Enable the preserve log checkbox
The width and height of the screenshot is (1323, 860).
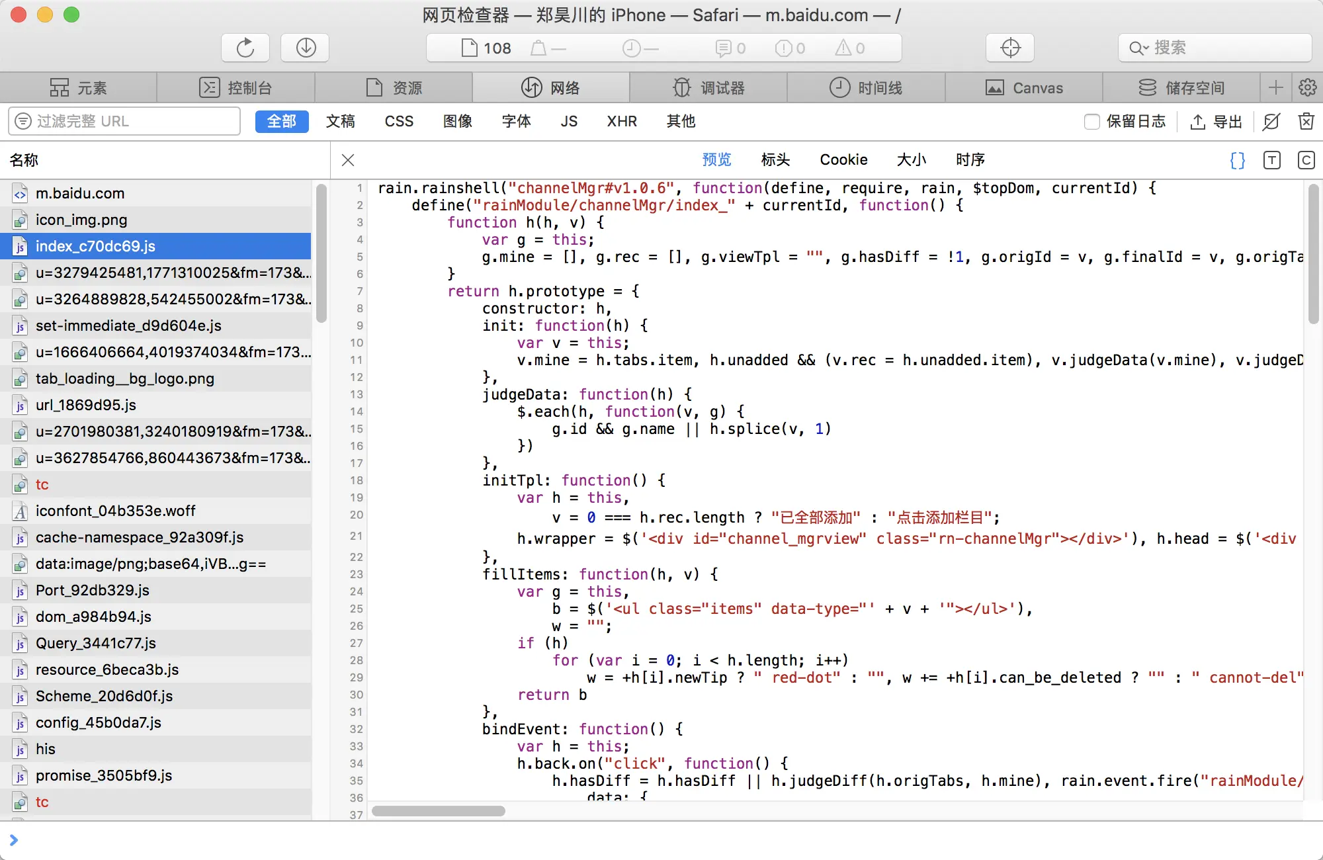pos(1092,122)
